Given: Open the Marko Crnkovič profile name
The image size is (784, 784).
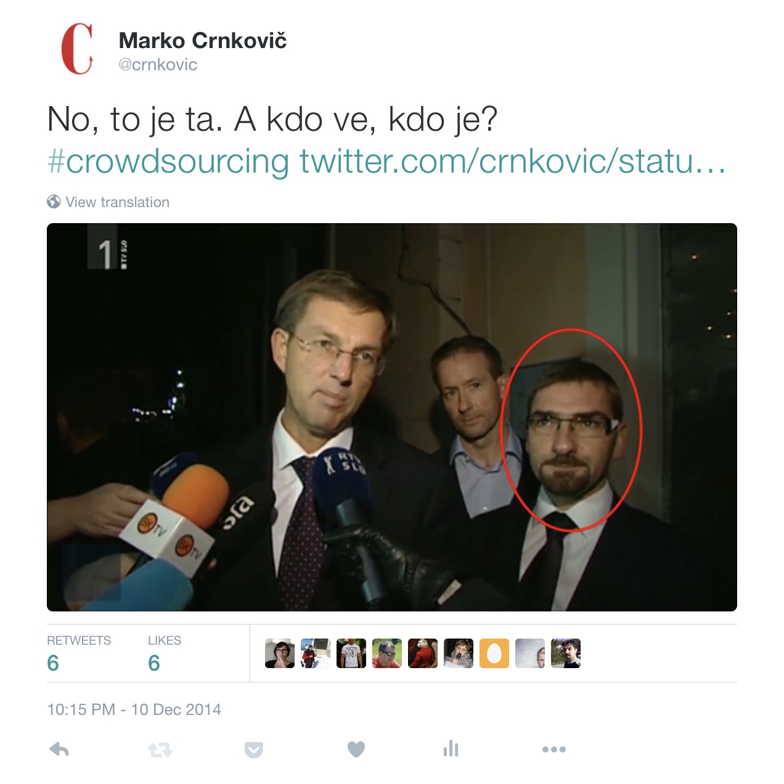Looking at the screenshot, I should tap(203, 41).
